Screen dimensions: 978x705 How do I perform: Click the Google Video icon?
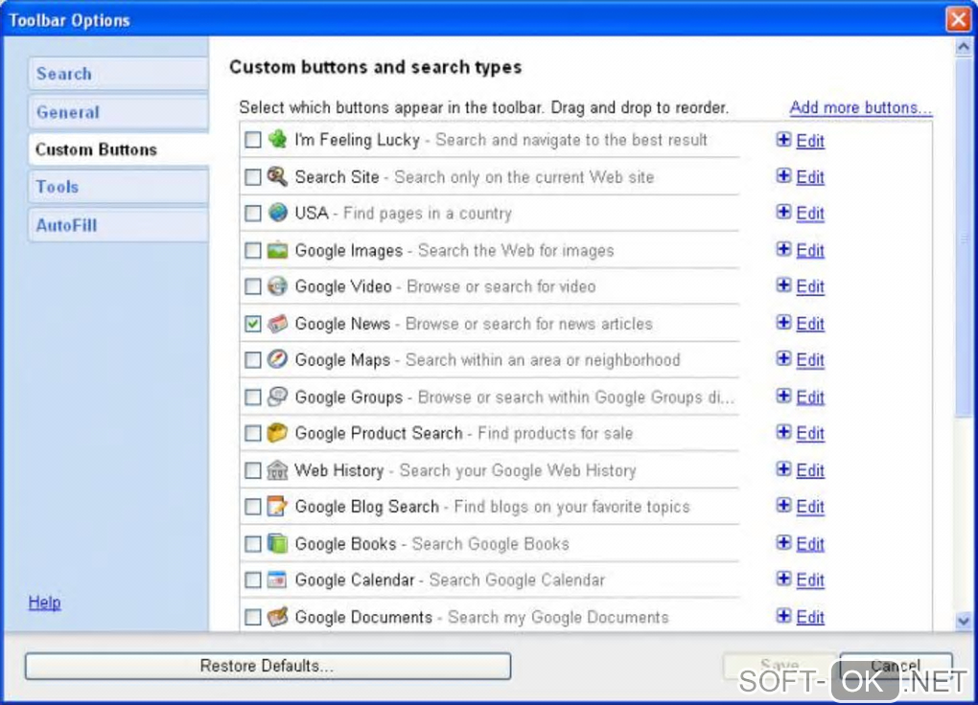click(277, 286)
